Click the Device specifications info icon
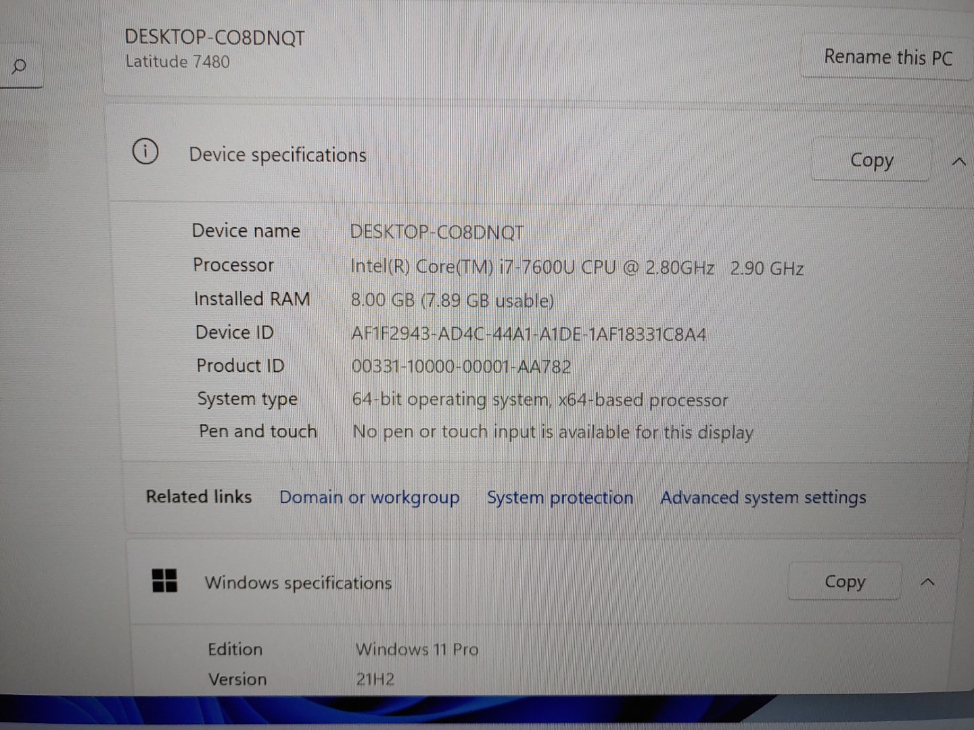Image resolution: width=974 pixels, height=730 pixels. [145, 151]
